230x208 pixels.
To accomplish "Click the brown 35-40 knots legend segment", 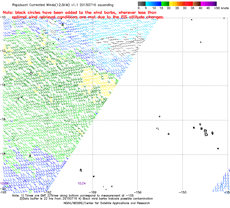I will (x=196, y=4).
